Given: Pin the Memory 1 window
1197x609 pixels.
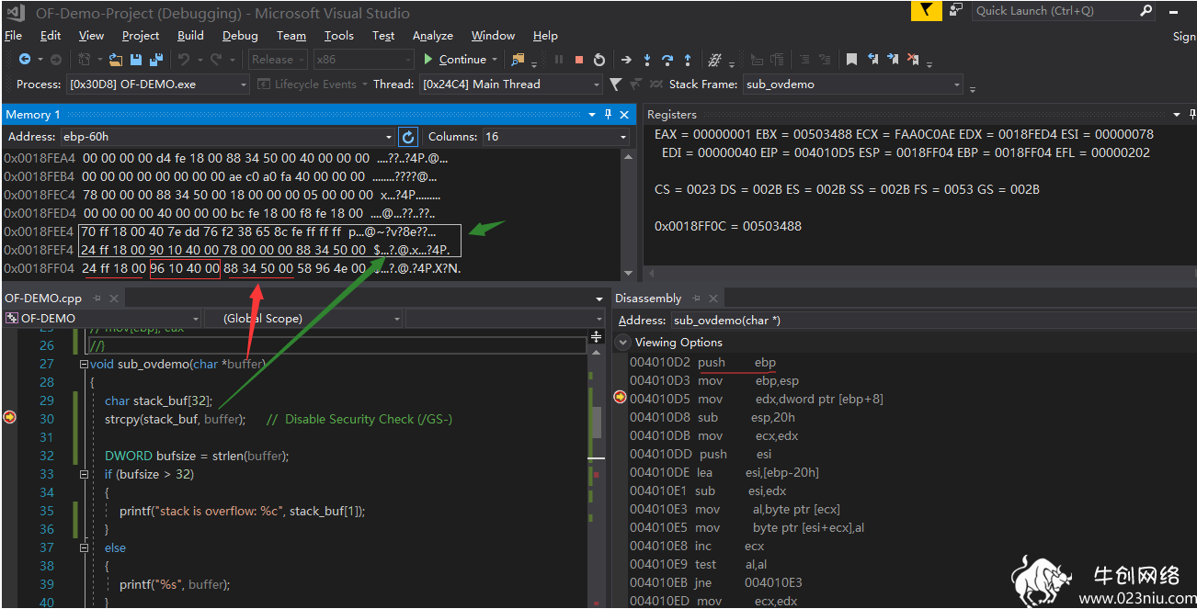Looking at the screenshot, I should point(608,115).
